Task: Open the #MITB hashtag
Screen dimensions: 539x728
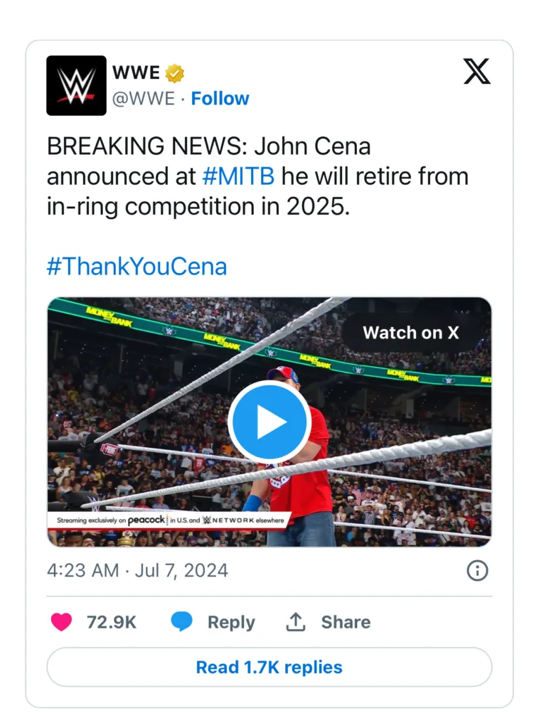Action: click(238, 176)
